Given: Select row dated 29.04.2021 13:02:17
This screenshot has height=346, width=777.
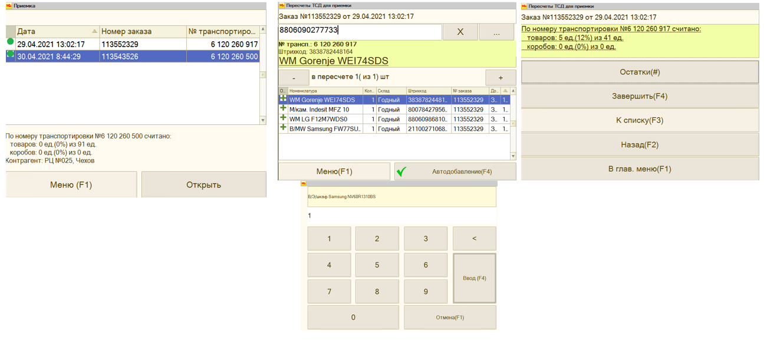Looking at the screenshot, I should point(133,44).
